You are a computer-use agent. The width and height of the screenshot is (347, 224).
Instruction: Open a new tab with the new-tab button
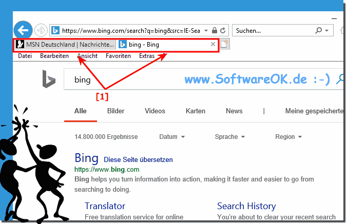(224, 44)
